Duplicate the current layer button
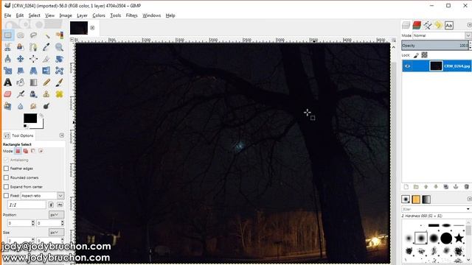 [x=445, y=187]
